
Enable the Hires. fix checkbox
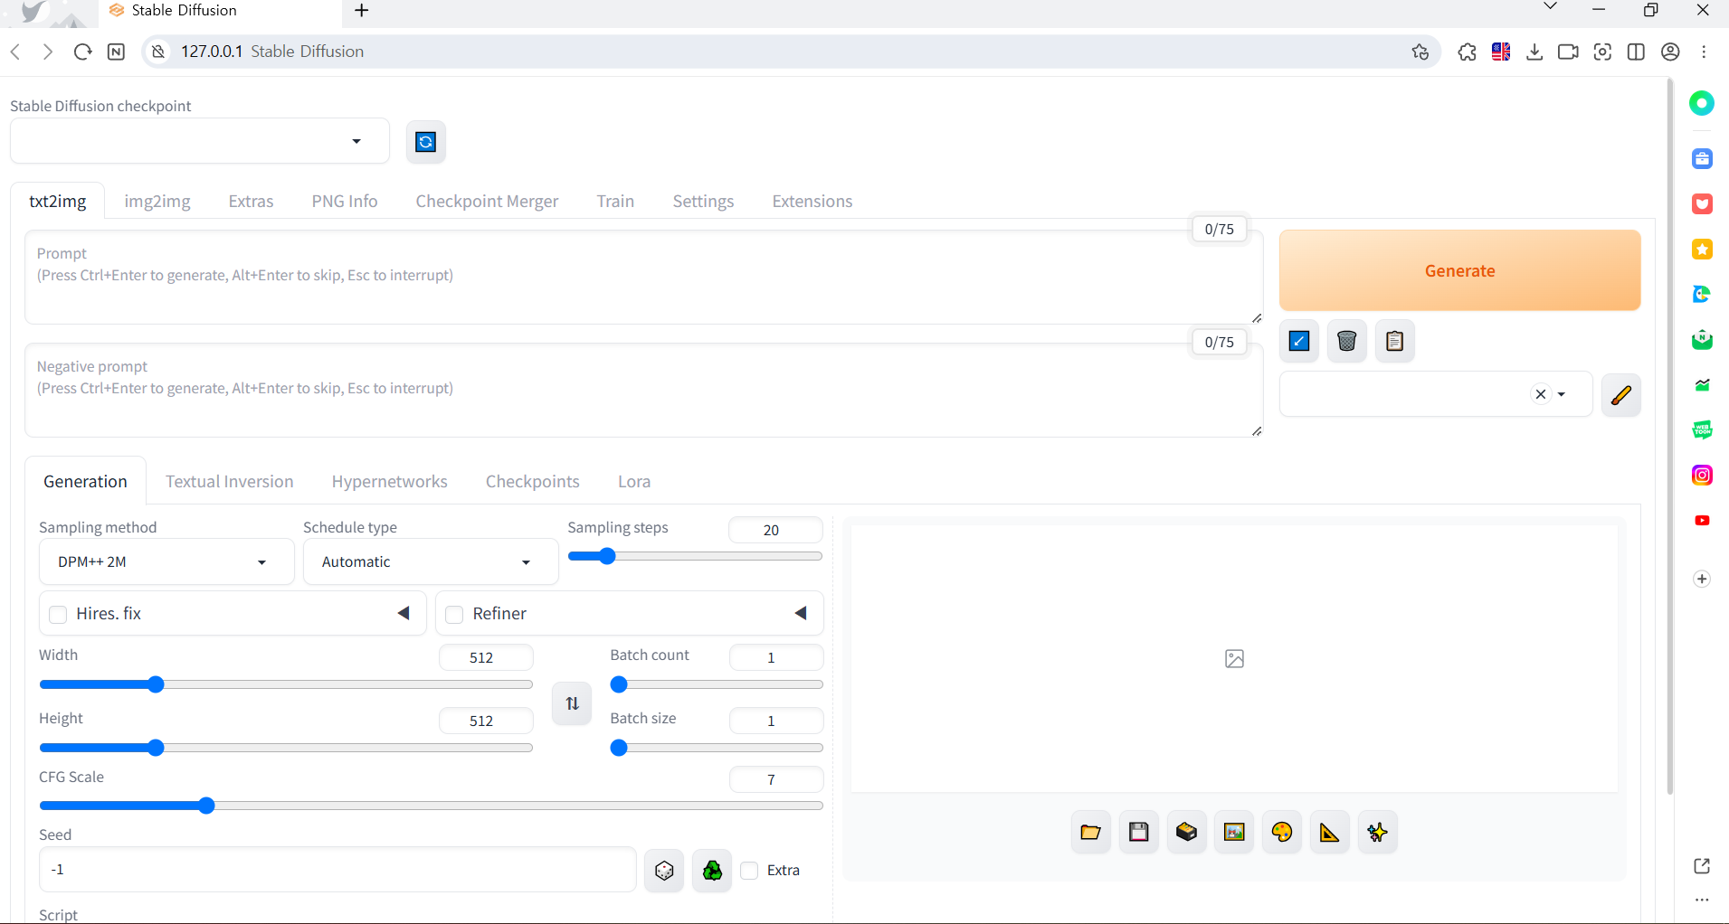(58, 615)
